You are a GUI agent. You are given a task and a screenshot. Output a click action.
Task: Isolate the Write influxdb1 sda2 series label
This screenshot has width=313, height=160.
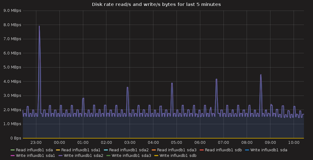pos(83,155)
